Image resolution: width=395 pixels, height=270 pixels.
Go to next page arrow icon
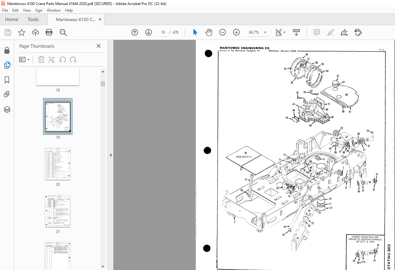coord(149,32)
